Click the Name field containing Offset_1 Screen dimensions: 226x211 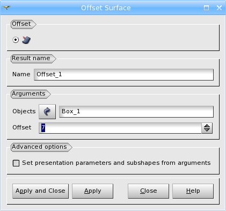[123, 75]
